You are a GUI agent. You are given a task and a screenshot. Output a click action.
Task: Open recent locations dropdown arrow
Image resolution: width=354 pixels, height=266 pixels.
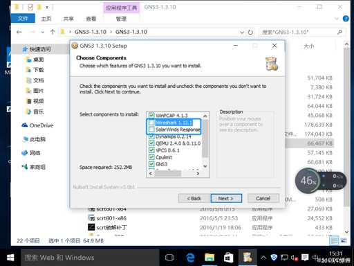coord(43,33)
